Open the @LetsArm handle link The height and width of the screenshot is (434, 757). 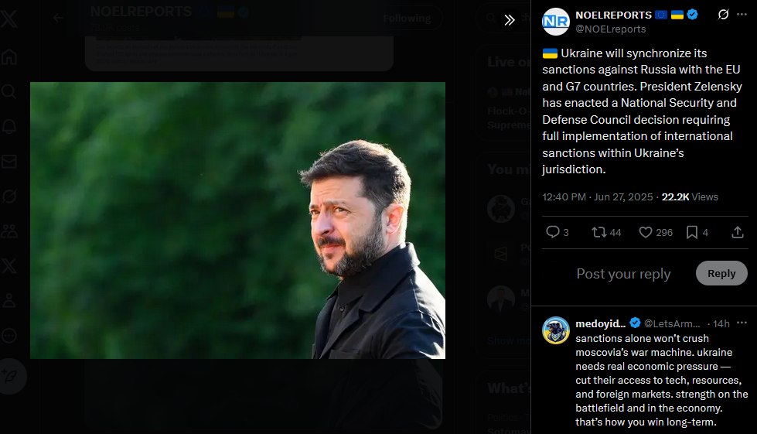coord(671,323)
